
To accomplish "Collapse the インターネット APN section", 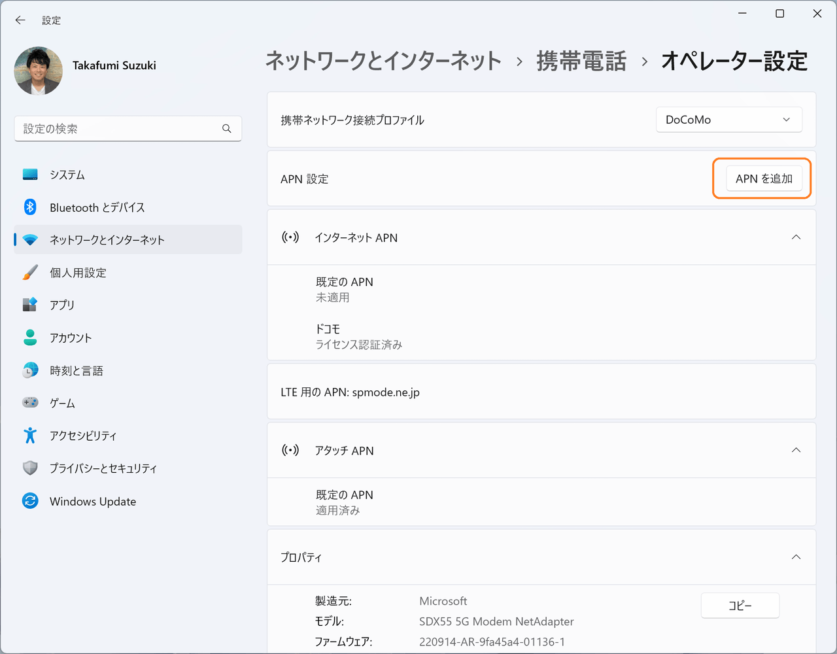I will pos(796,237).
